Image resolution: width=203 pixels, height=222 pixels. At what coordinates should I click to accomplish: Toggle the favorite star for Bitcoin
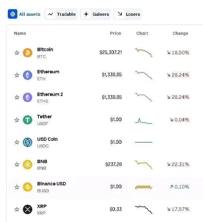pyautogui.click(x=17, y=53)
